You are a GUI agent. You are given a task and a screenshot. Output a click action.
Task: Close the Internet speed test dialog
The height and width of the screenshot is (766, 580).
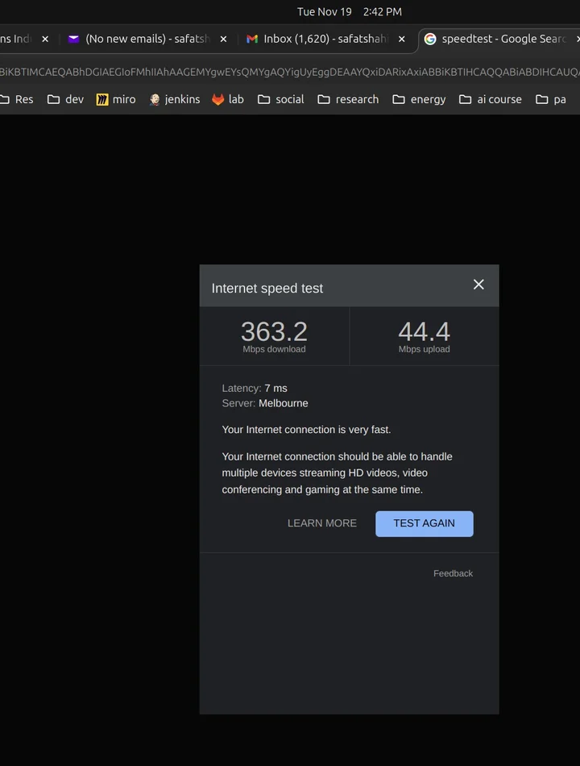pos(478,285)
